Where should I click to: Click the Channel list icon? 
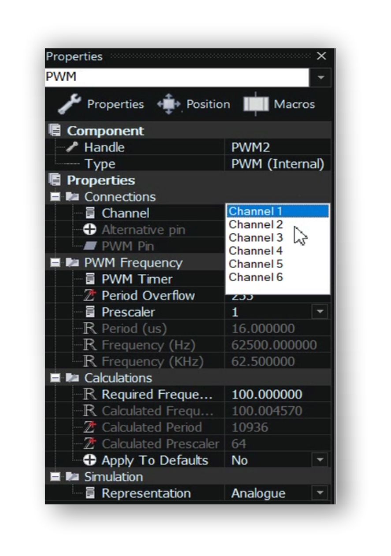[90, 213]
